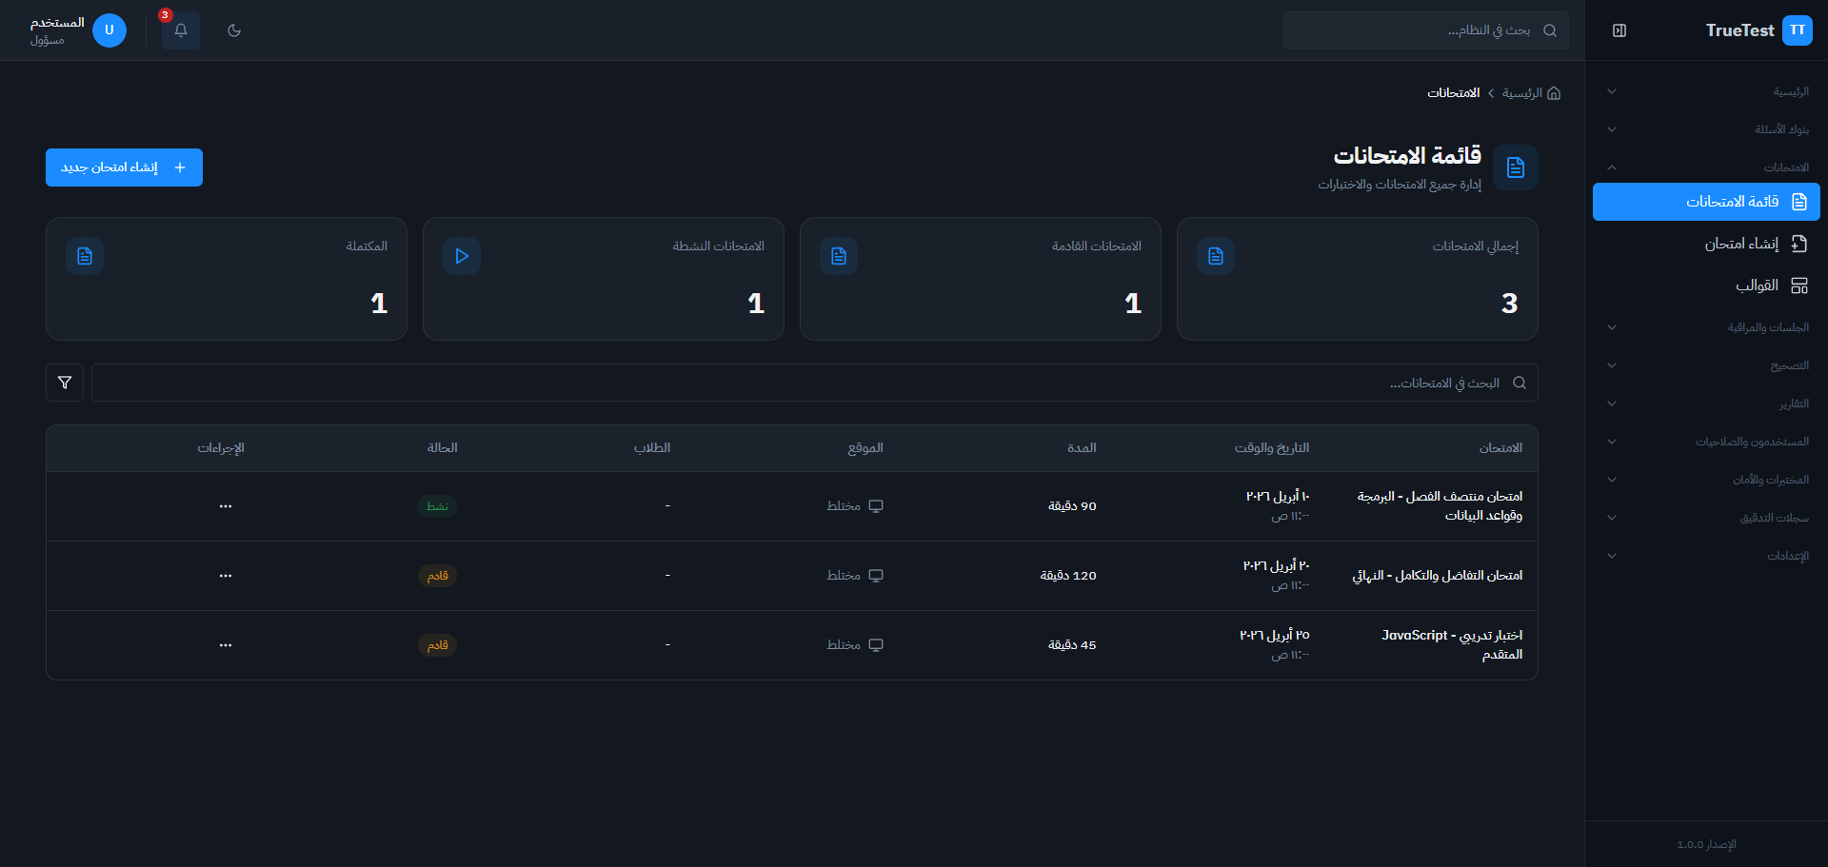This screenshot has height=867, width=1828.
Task: Open the filter icon beside exam search
Action: tap(65, 383)
